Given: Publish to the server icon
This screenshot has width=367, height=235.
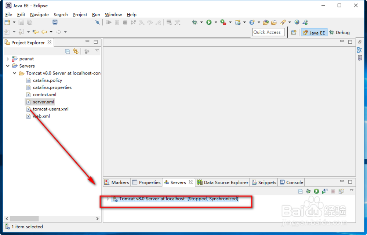Looking at the screenshot, I should [341, 191].
